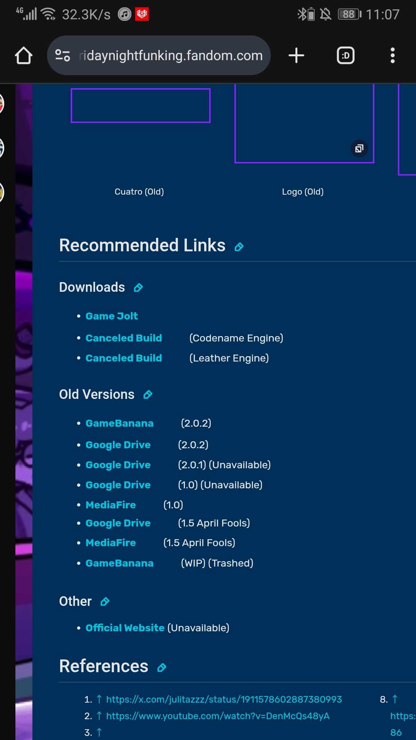Open the Official Website link
This screenshot has width=416, height=740.
pos(125,628)
